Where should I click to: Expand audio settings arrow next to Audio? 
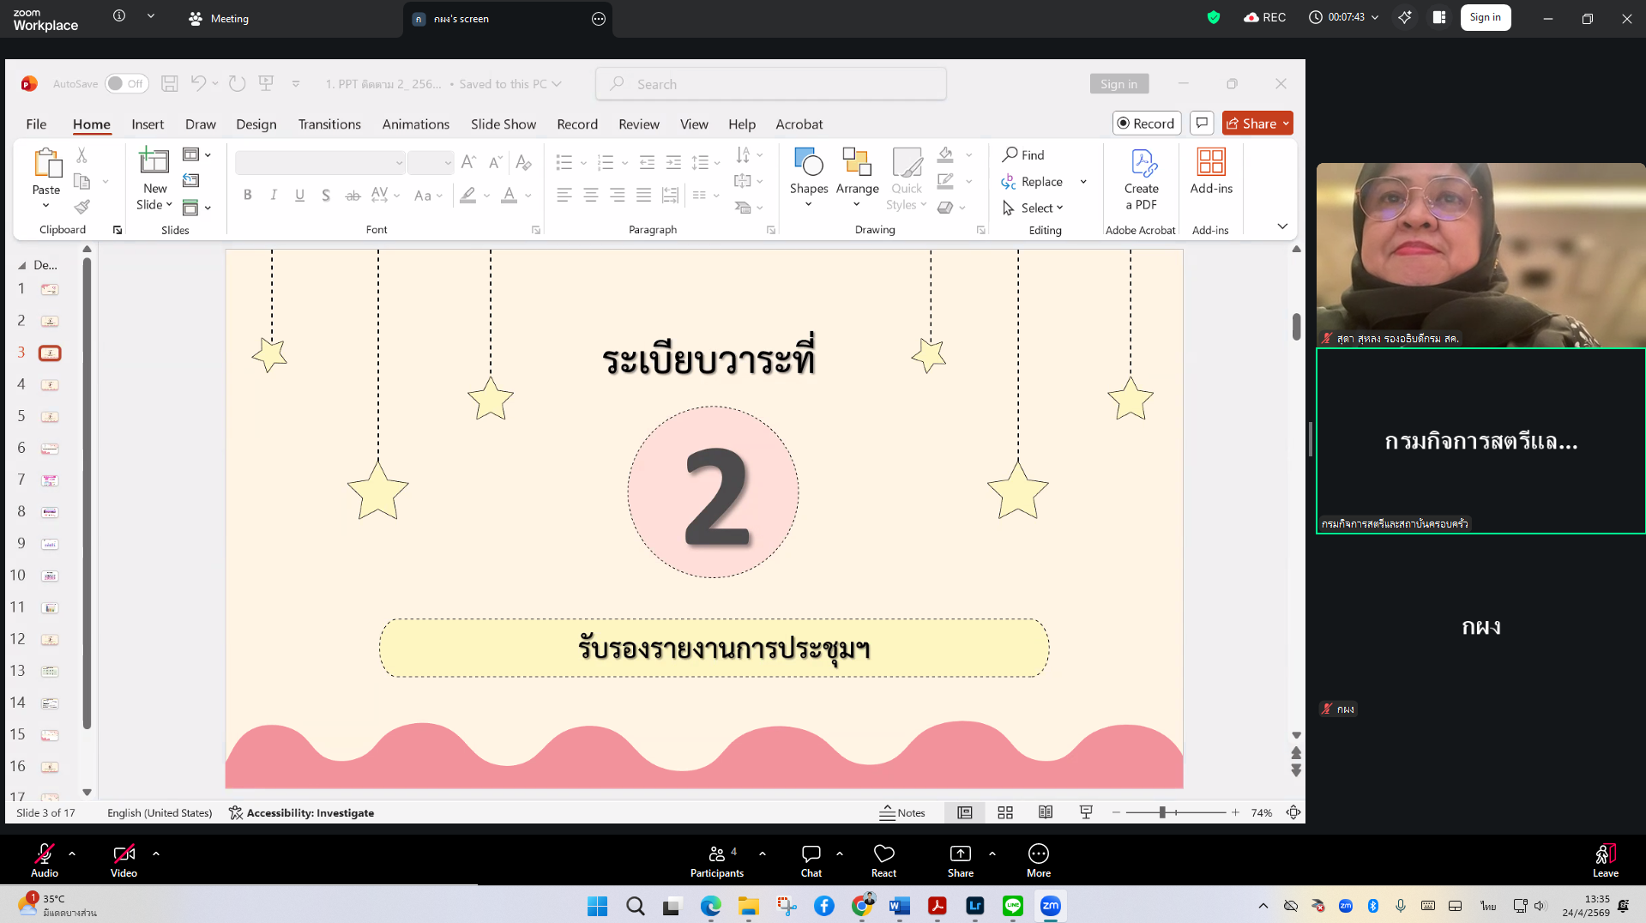pos(72,854)
